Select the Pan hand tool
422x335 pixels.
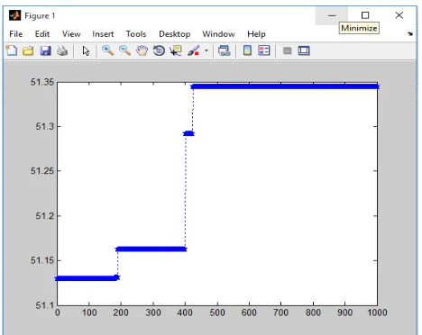click(x=142, y=50)
